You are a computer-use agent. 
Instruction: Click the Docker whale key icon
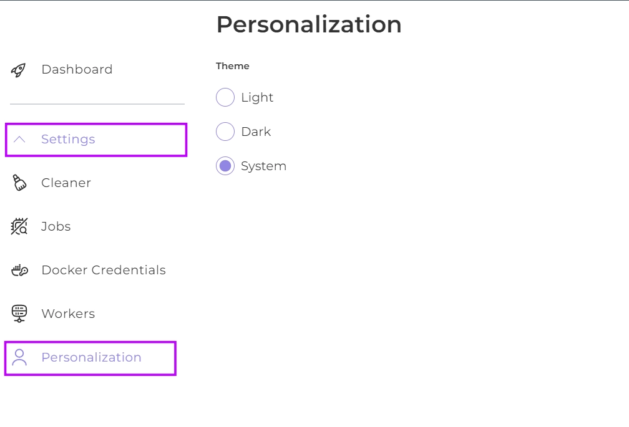[19, 270]
